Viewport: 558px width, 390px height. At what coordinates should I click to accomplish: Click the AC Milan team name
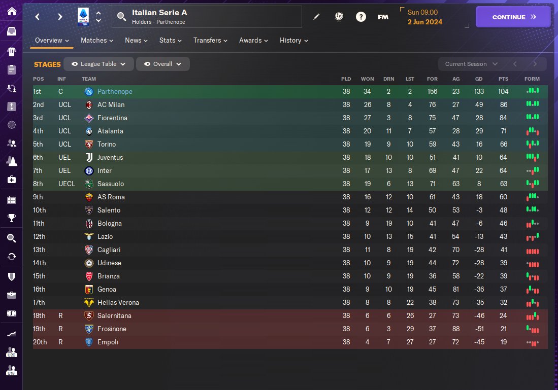pyautogui.click(x=111, y=104)
